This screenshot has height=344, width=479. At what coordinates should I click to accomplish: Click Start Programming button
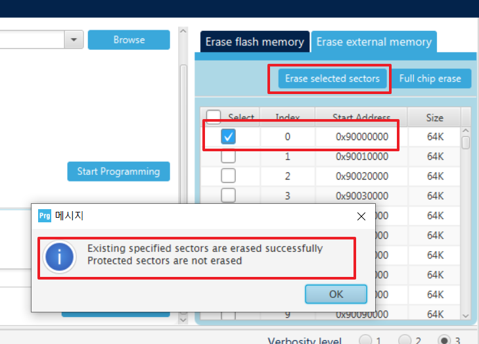point(118,172)
